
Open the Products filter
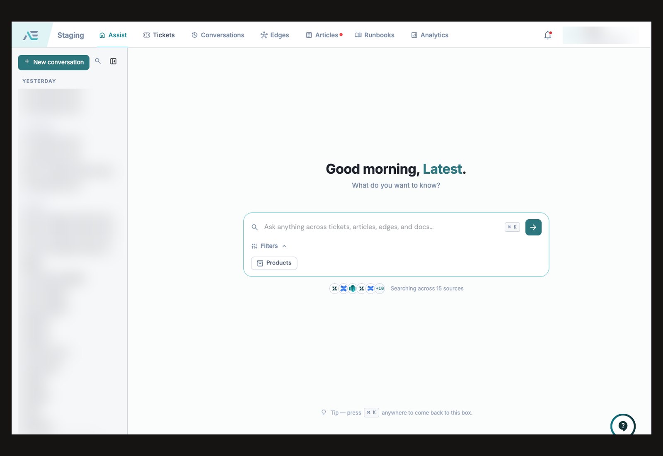pos(274,263)
